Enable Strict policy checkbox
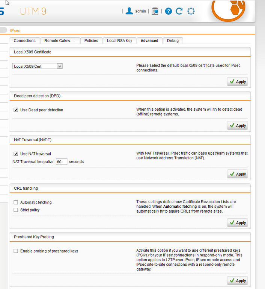Image resolution: width=265 pixels, height=289 pixels. tap(16, 210)
